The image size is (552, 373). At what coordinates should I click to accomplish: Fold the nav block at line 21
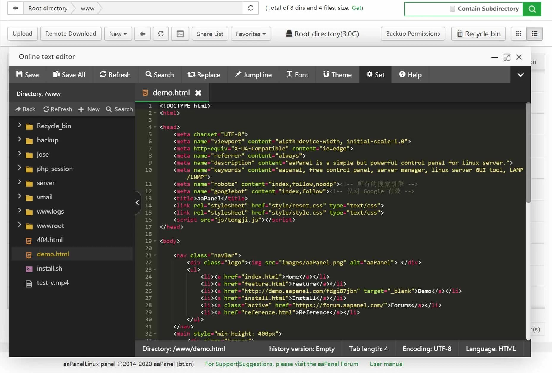[x=155, y=255]
